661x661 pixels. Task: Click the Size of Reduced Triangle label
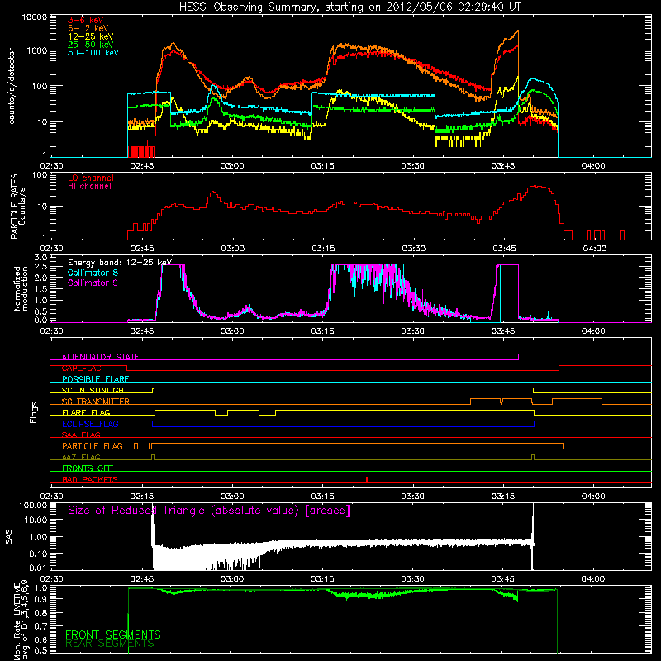point(209,511)
